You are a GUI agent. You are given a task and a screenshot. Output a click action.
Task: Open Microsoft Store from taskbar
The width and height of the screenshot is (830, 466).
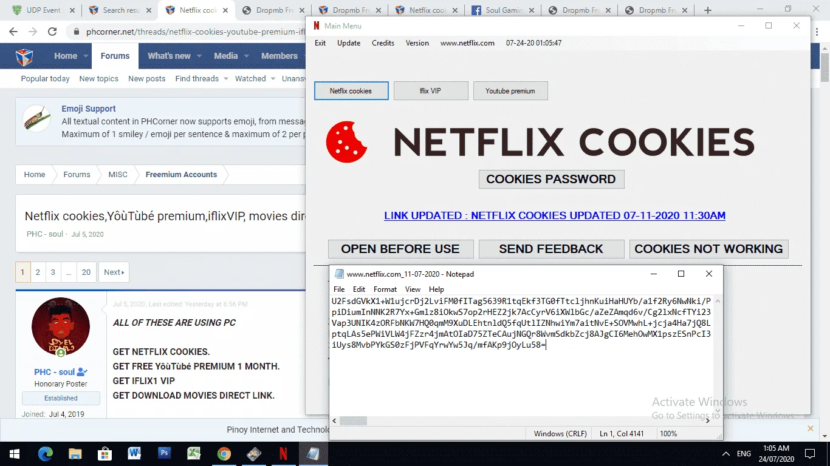[x=105, y=453]
